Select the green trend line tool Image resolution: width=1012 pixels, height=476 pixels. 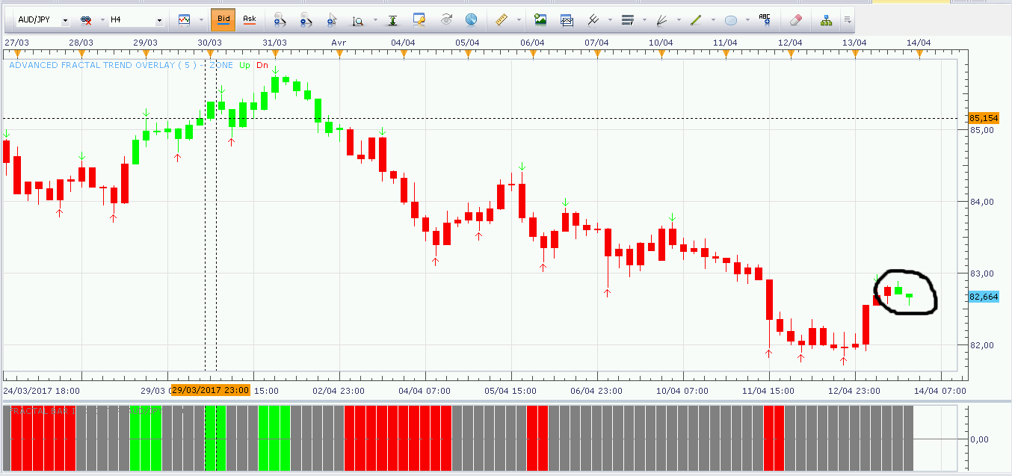[696, 20]
